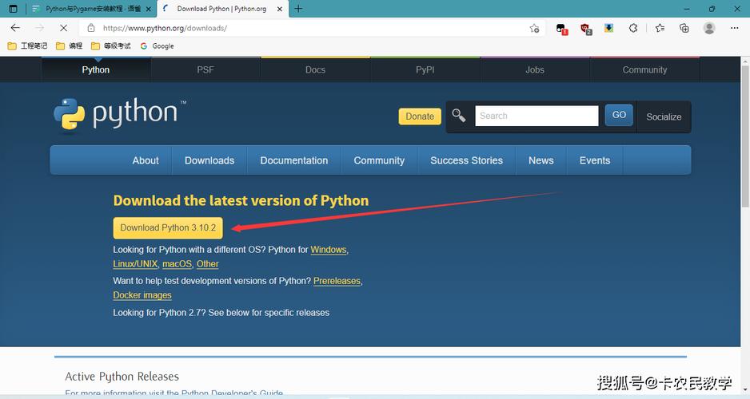750x399 pixels.
Task: Follow the Other platforms link
Action: 208,264
